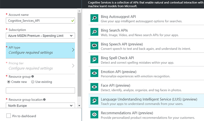Select Face API (preview) entry
The width and height of the screenshot is (204, 121).
coord(146,87)
